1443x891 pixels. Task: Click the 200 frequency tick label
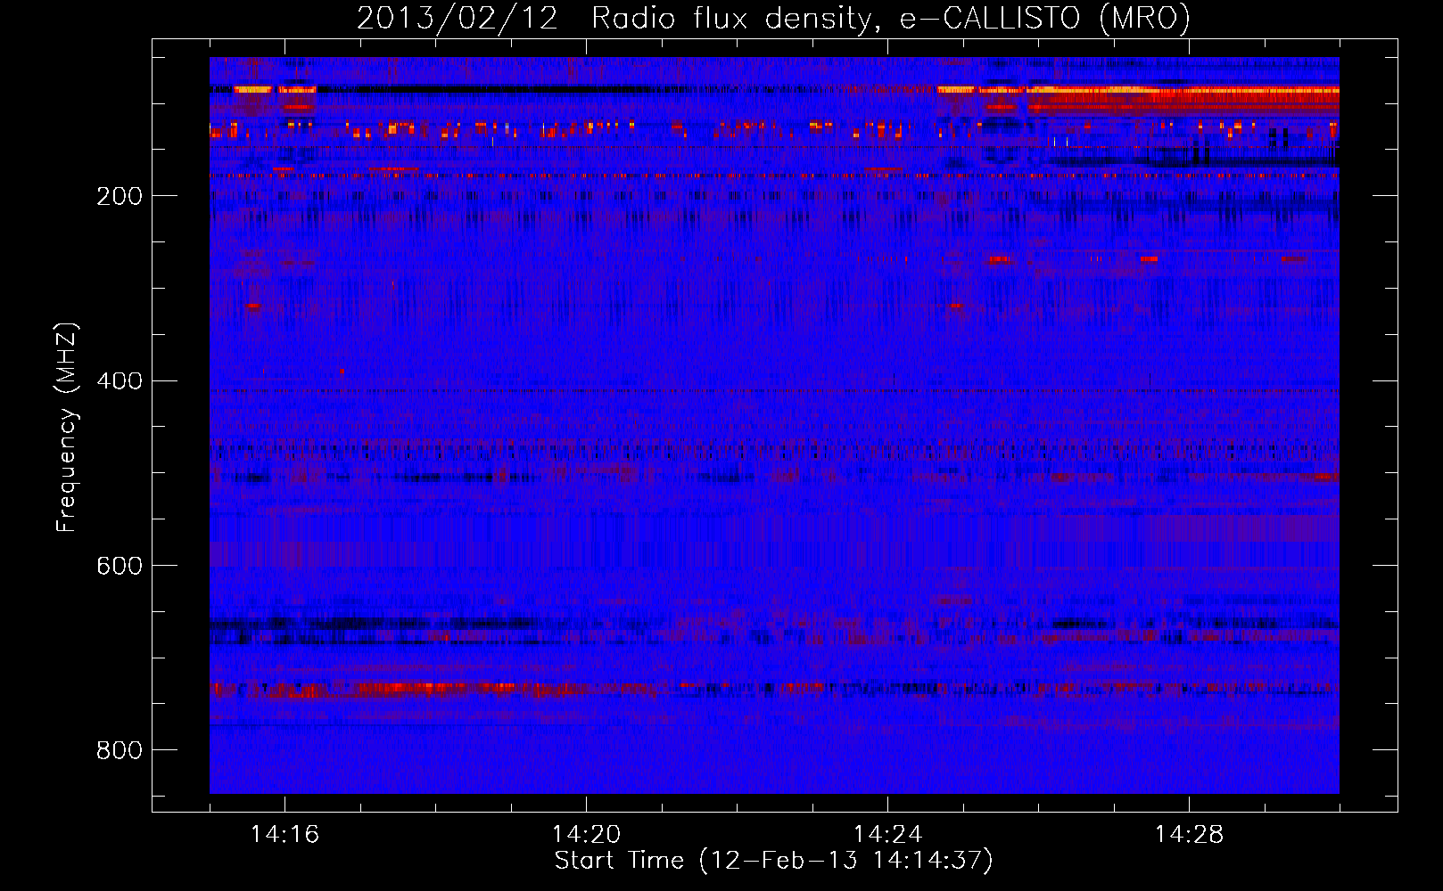[120, 196]
